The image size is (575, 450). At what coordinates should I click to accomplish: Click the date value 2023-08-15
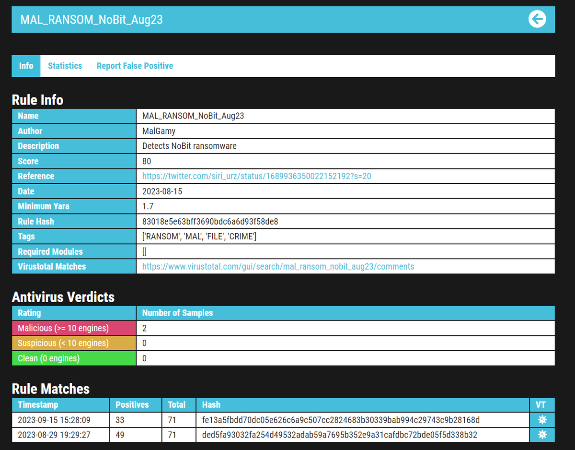tap(162, 191)
